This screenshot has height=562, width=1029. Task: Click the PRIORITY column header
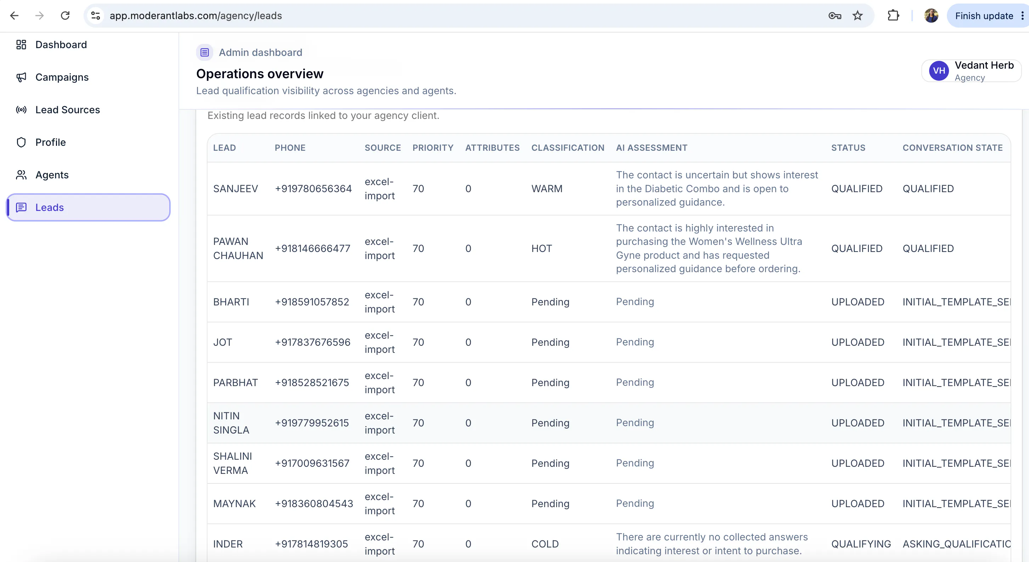click(433, 148)
